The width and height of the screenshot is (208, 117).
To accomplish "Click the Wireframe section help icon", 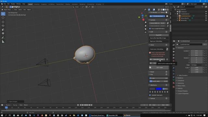I will tap(166, 85).
